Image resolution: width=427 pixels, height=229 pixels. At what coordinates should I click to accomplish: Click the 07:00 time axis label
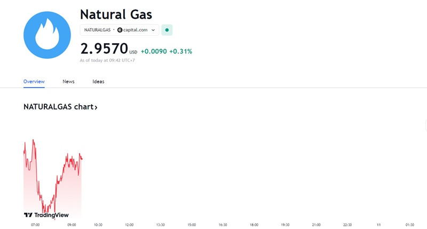35,225
